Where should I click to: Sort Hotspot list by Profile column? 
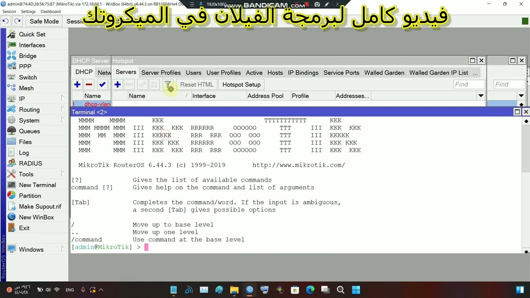[312, 96]
